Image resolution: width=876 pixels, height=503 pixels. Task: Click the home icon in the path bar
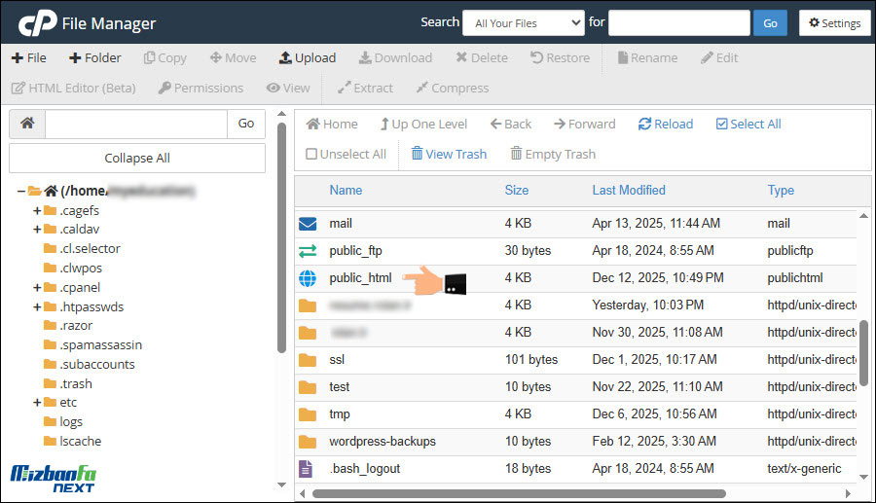[x=27, y=124]
